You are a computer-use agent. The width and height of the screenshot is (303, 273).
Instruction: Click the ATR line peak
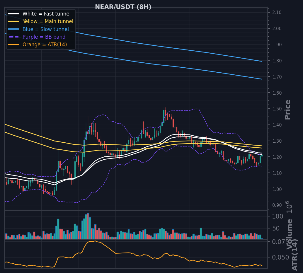click(95, 241)
